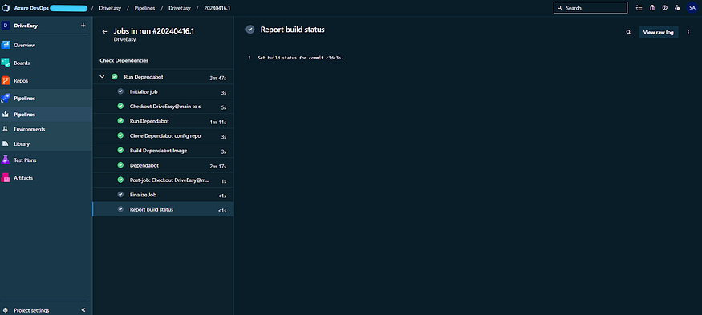Click the Boards sidebar icon
This screenshot has height=315, width=702.
(x=6, y=63)
